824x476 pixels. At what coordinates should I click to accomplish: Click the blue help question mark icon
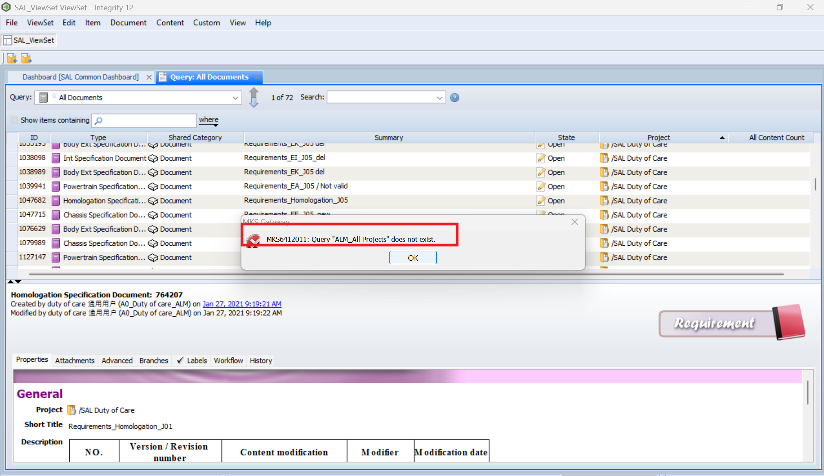[454, 98]
